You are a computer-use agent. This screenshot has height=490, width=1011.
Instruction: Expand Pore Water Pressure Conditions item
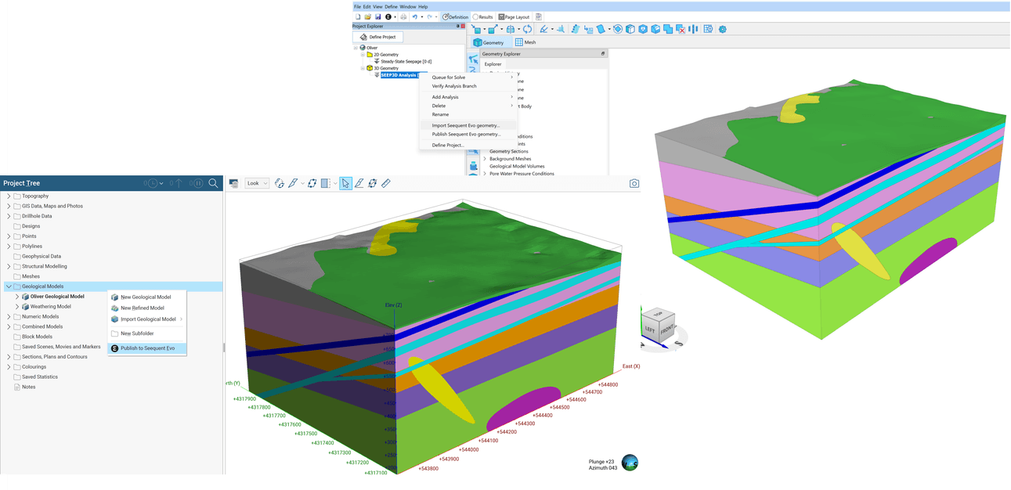(484, 174)
